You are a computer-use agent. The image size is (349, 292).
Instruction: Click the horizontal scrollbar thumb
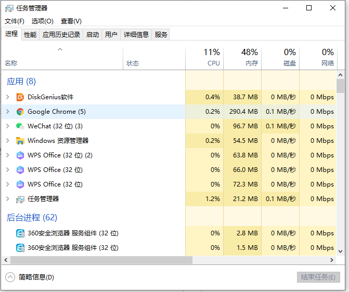coord(101,260)
